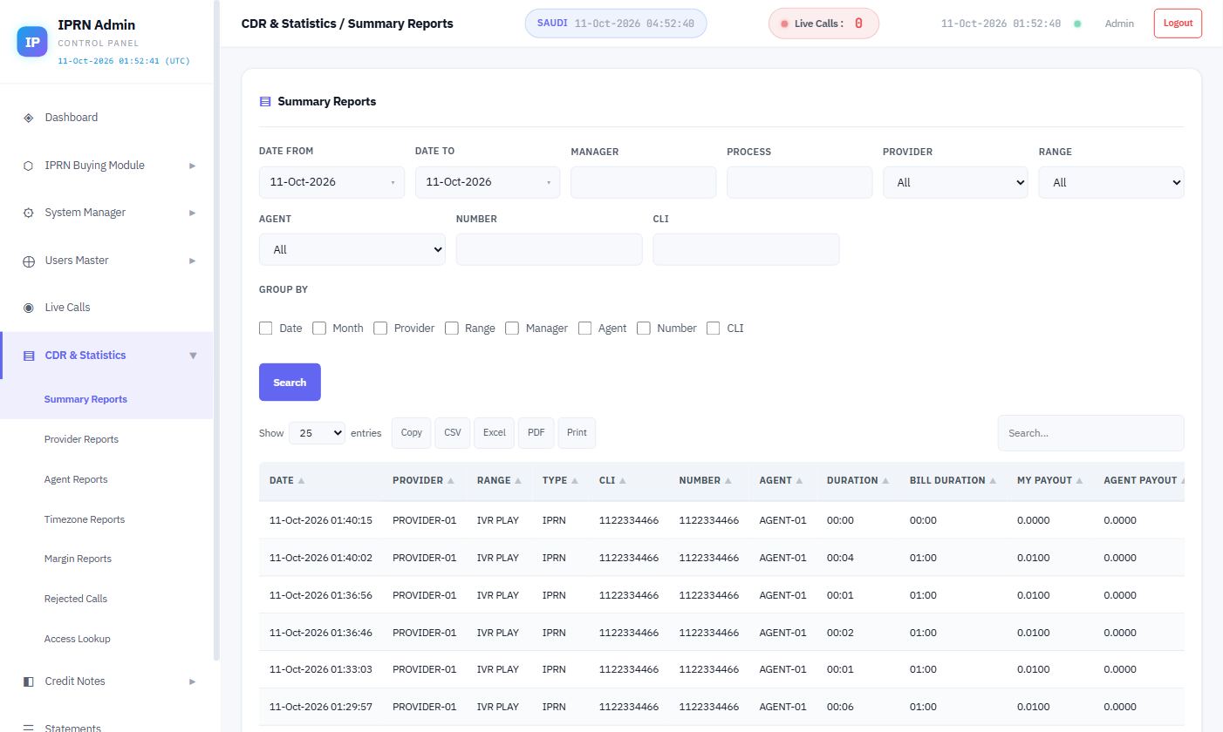Open Rejected Calls submenu item

pos(76,599)
